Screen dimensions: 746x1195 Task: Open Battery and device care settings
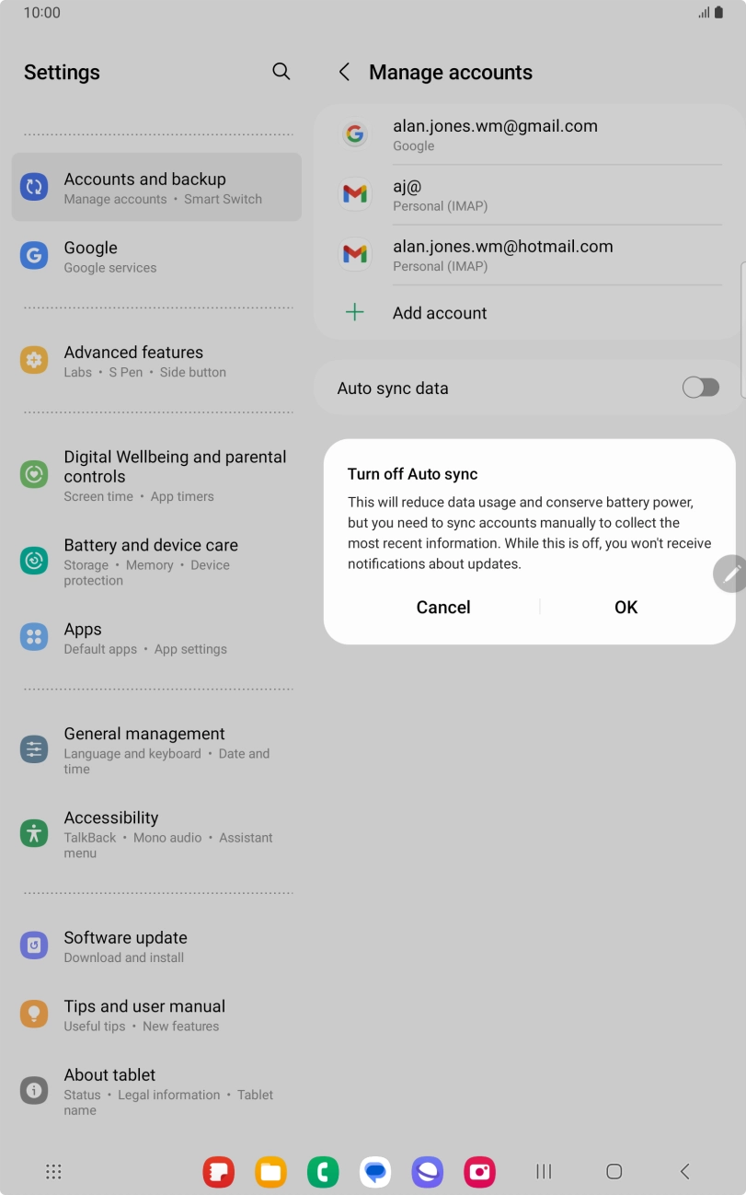pyautogui.click(x=156, y=562)
